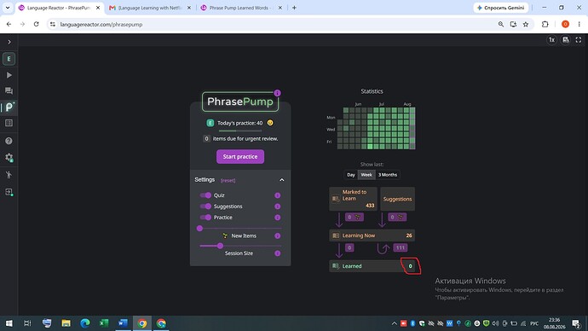This screenshot has width=588, height=331.
Task: Collapse the Settings panel chevron
Action: (281, 180)
